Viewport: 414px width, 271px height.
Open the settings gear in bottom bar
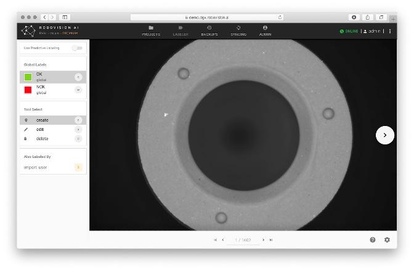(x=387, y=240)
